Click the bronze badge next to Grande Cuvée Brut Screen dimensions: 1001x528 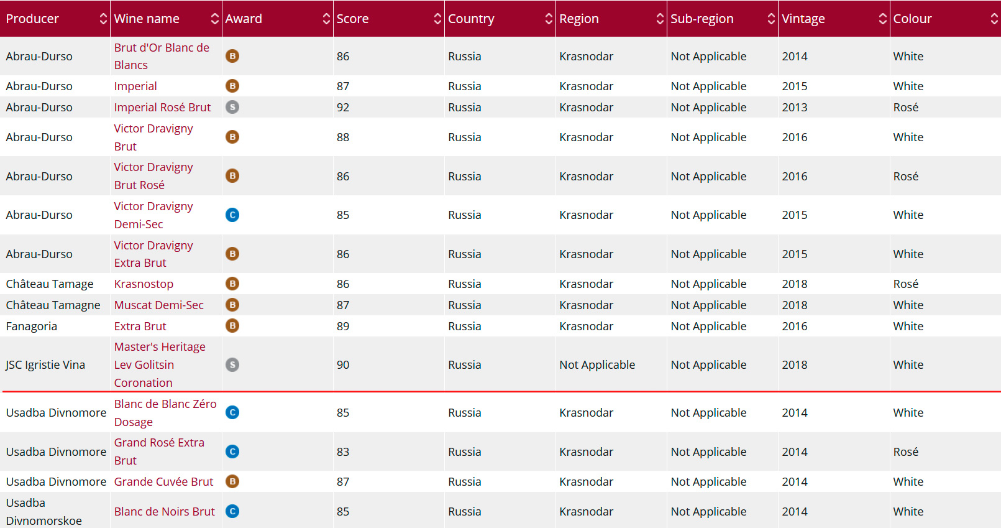(x=232, y=481)
